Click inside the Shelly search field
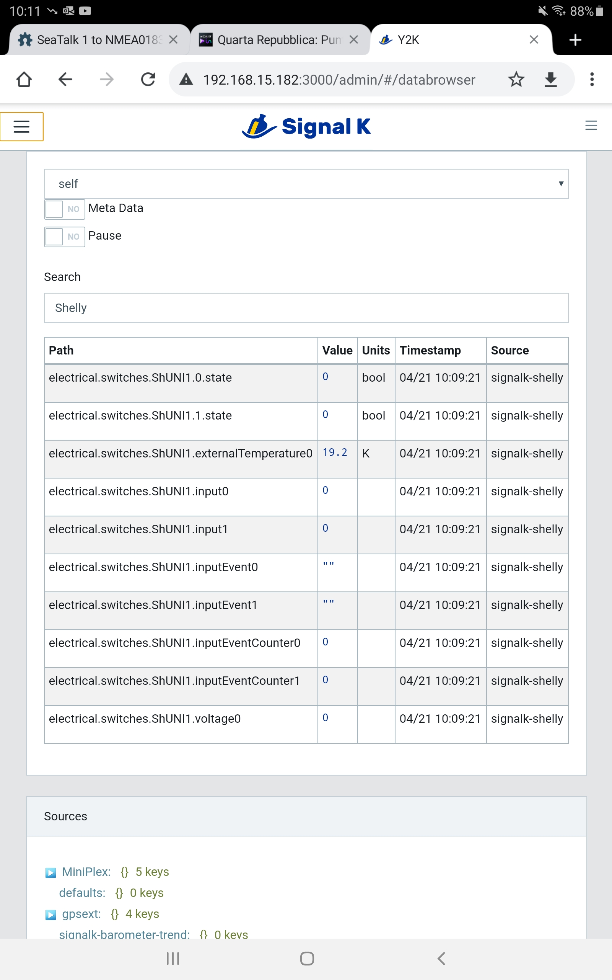Image resolution: width=612 pixels, height=980 pixels. click(306, 308)
